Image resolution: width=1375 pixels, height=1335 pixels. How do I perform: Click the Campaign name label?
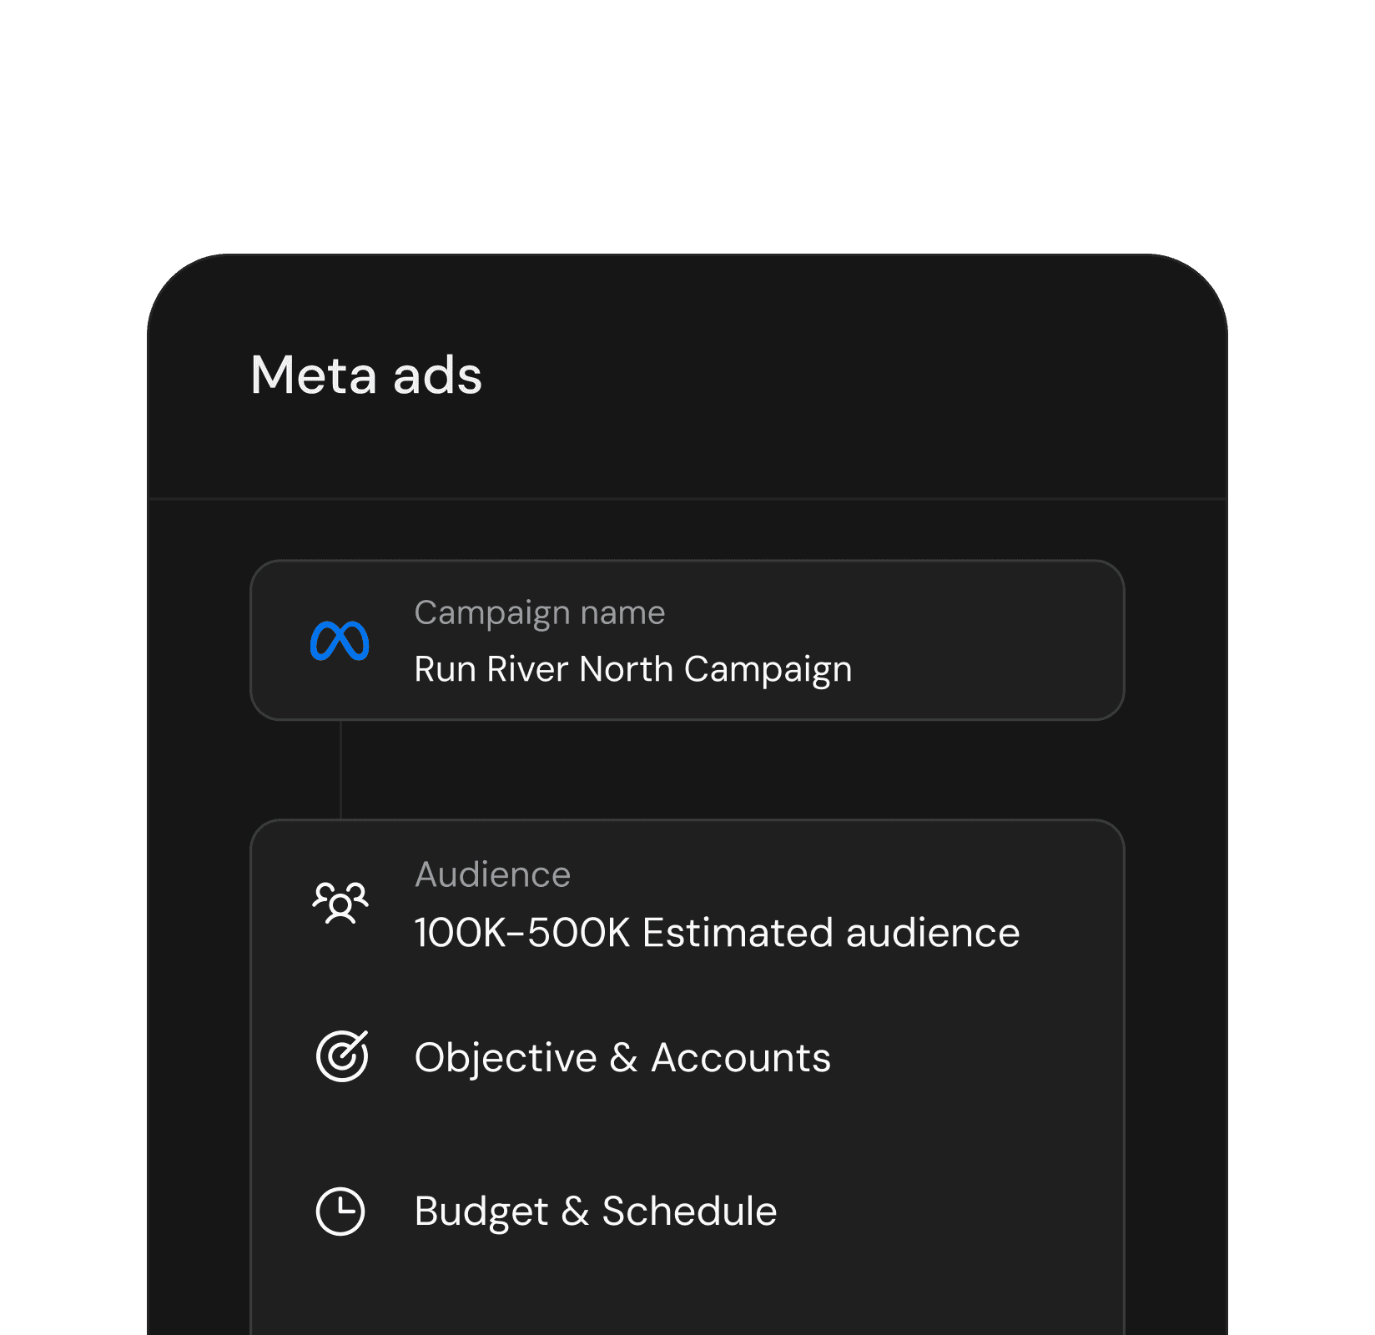[540, 613]
